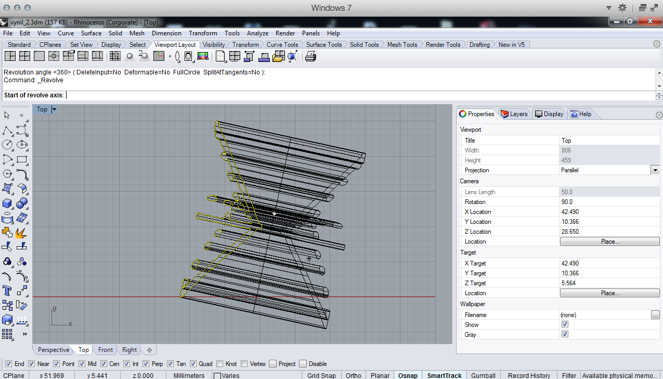Switch to the Layers panel tab

point(514,114)
